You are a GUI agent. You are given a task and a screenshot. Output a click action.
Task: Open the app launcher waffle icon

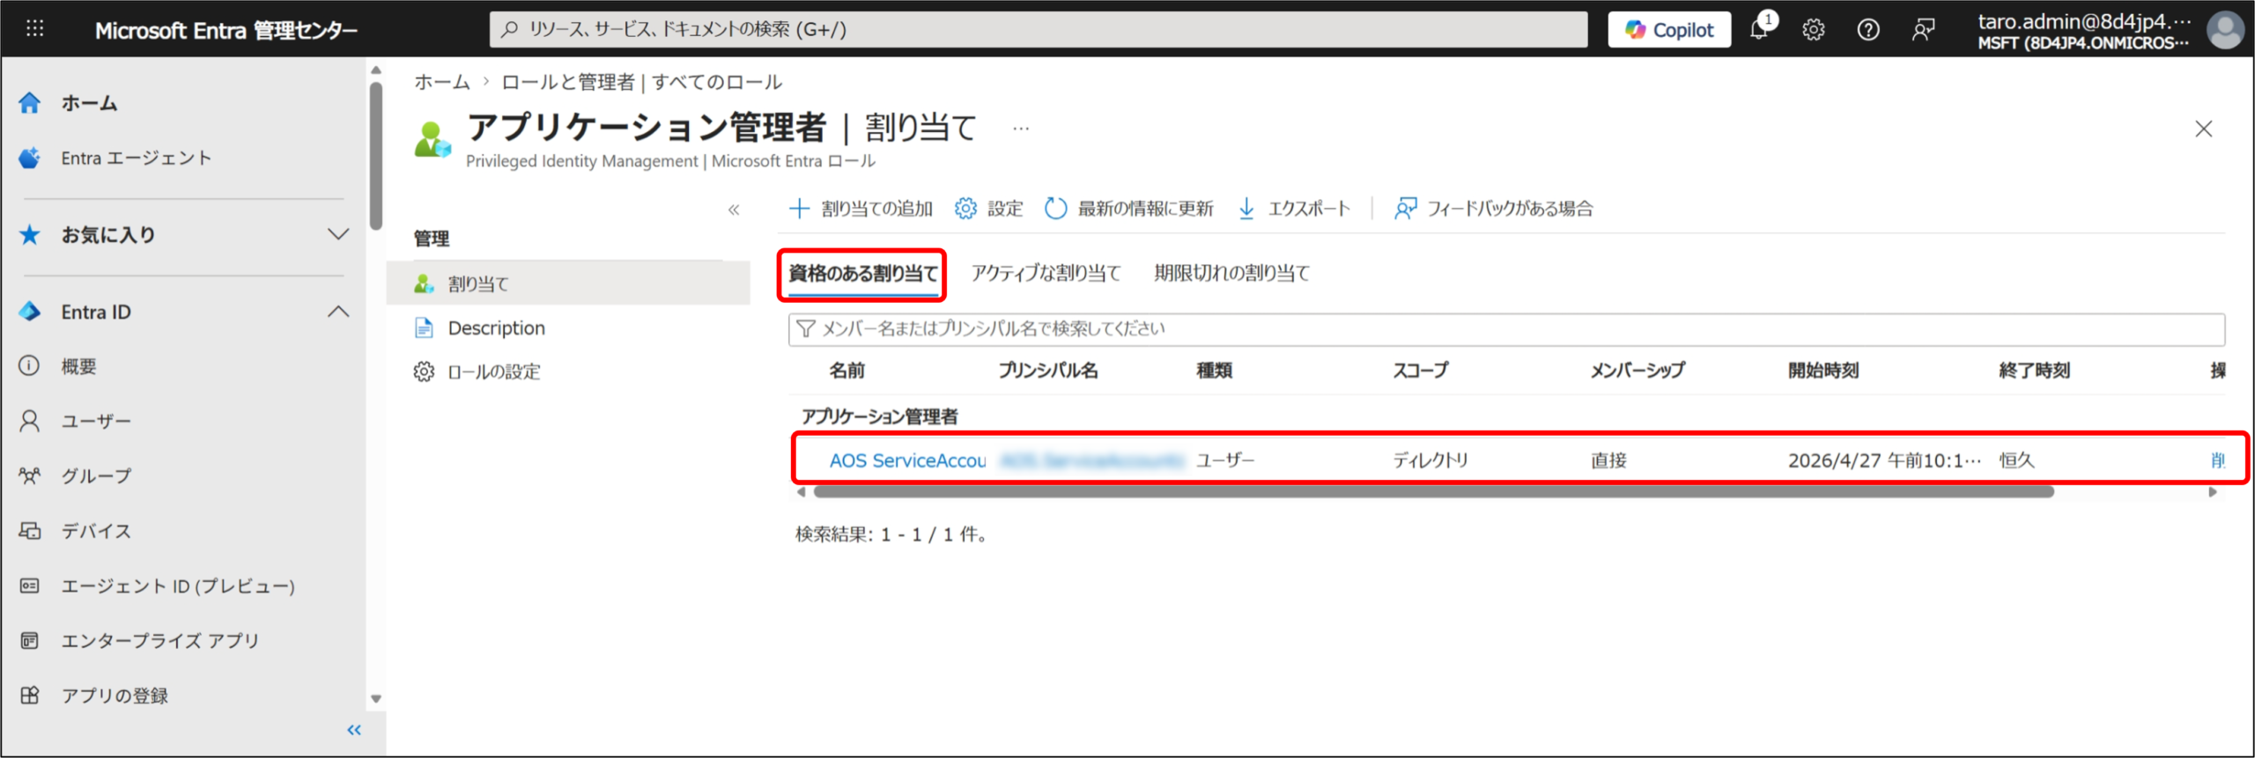pyautogui.click(x=35, y=29)
